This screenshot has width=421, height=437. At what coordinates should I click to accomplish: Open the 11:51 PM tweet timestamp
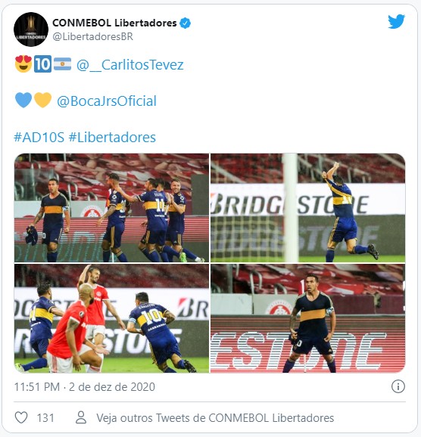tap(85, 387)
